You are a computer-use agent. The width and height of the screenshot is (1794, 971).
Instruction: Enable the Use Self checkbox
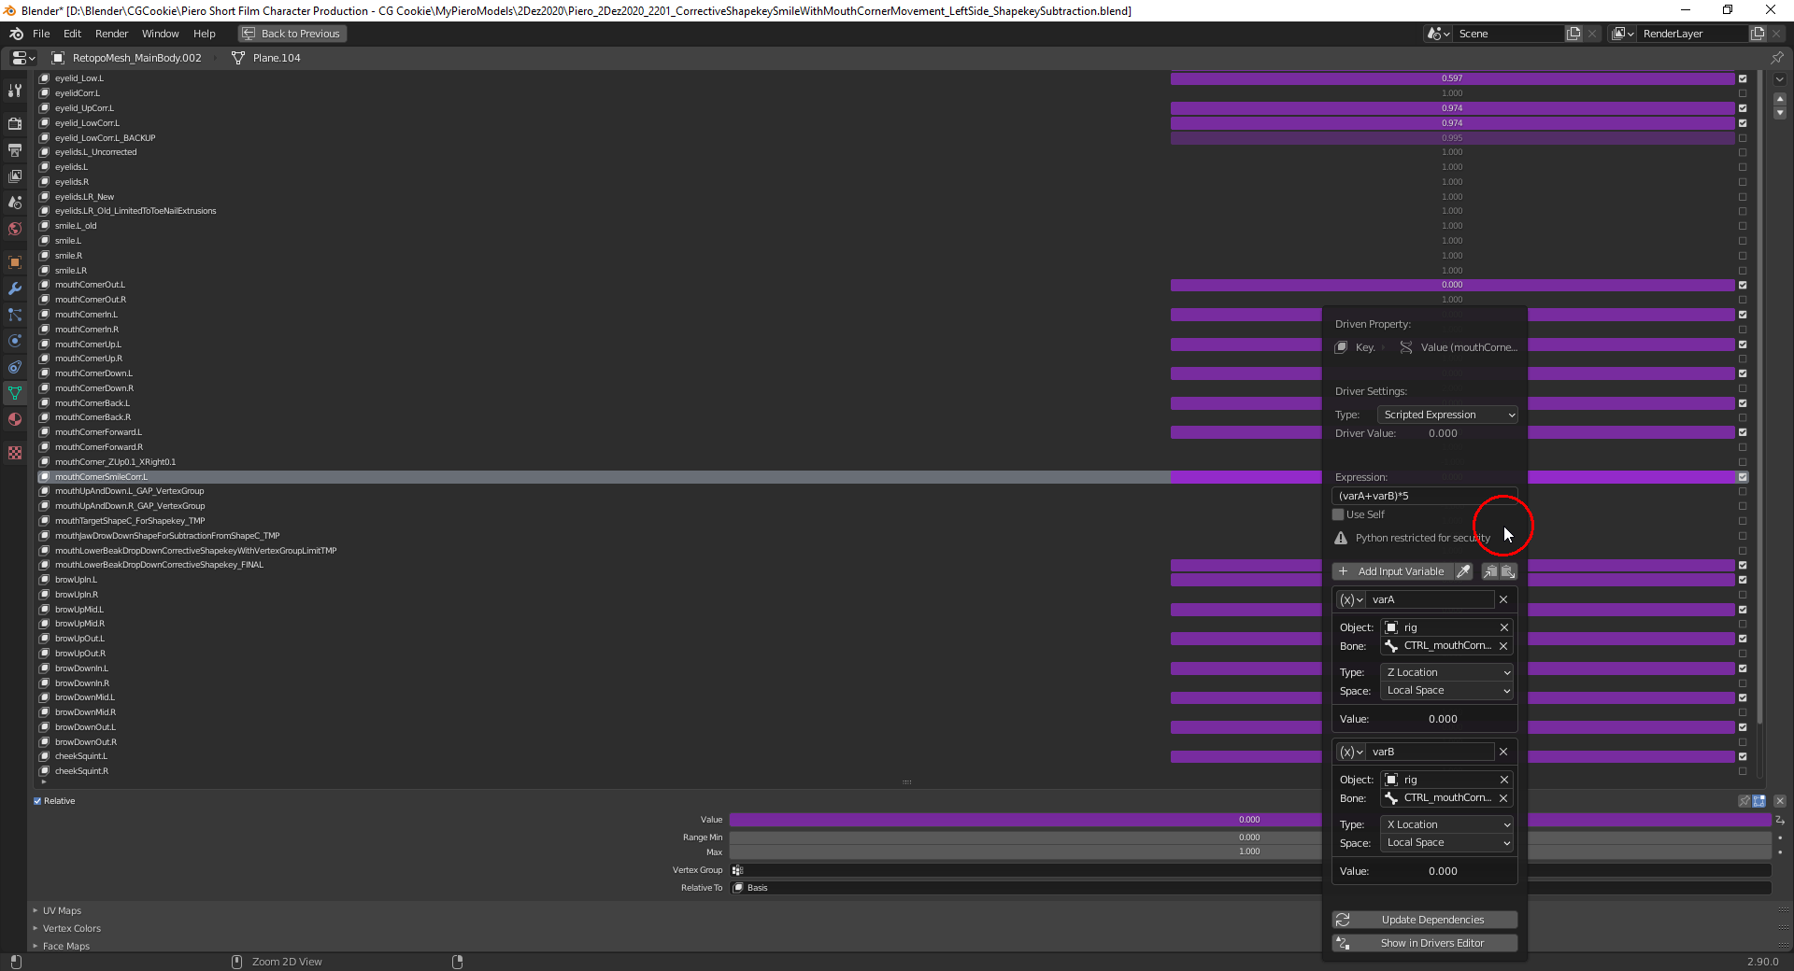[x=1338, y=514]
